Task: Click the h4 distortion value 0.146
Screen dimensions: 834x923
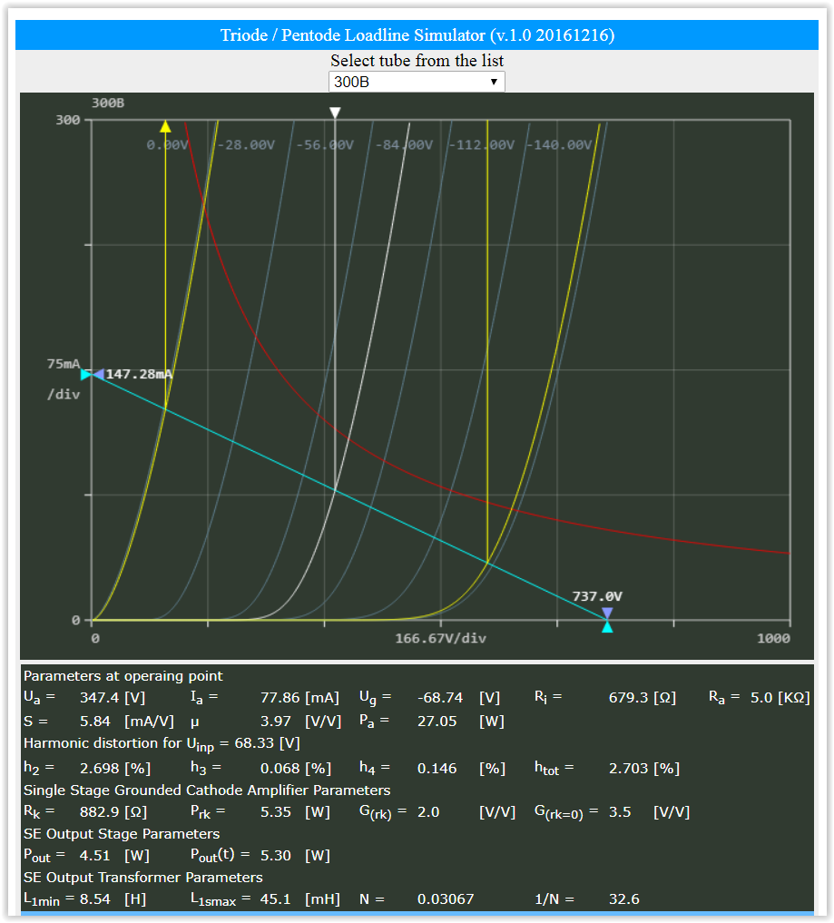Action: point(437,768)
